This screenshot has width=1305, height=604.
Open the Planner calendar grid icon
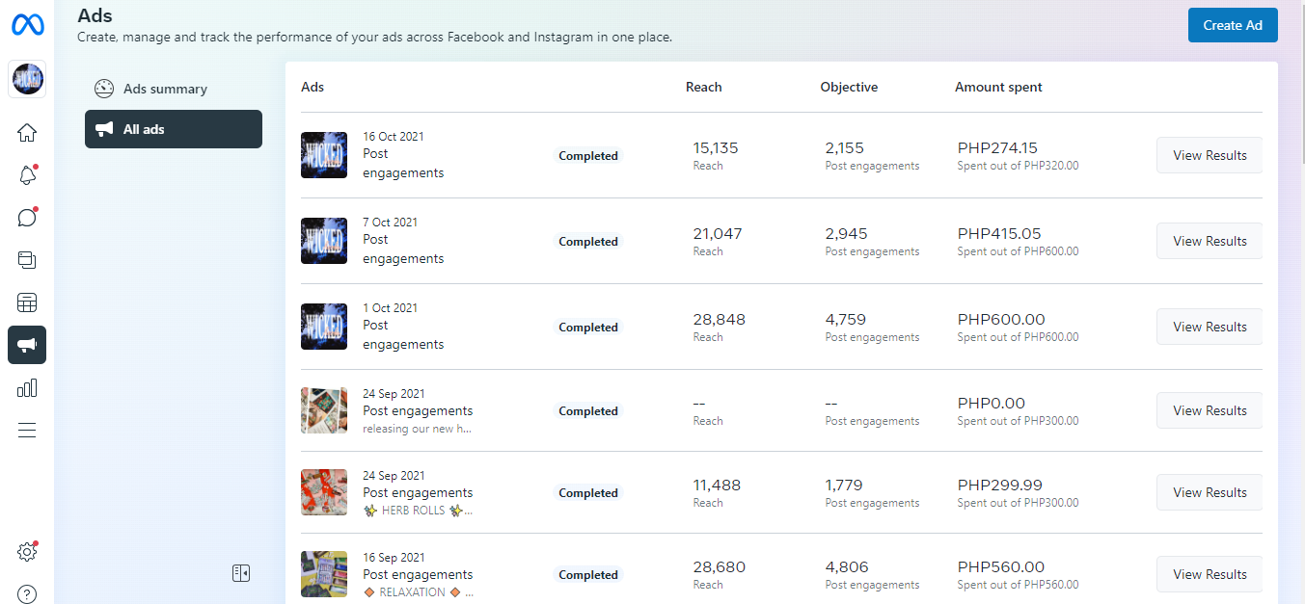click(27, 302)
